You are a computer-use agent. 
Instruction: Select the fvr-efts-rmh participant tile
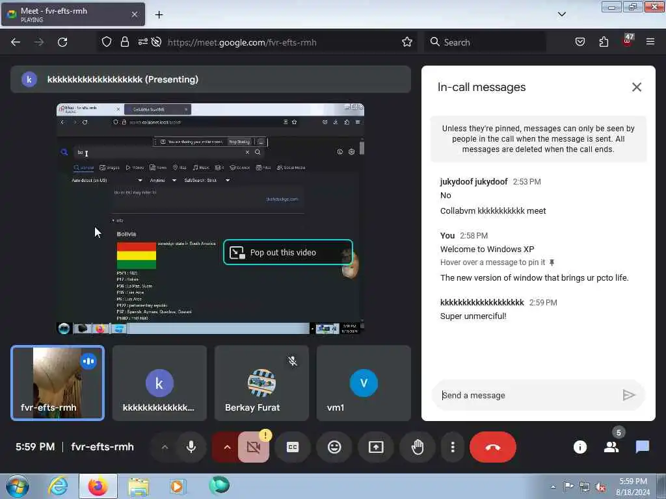57,383
